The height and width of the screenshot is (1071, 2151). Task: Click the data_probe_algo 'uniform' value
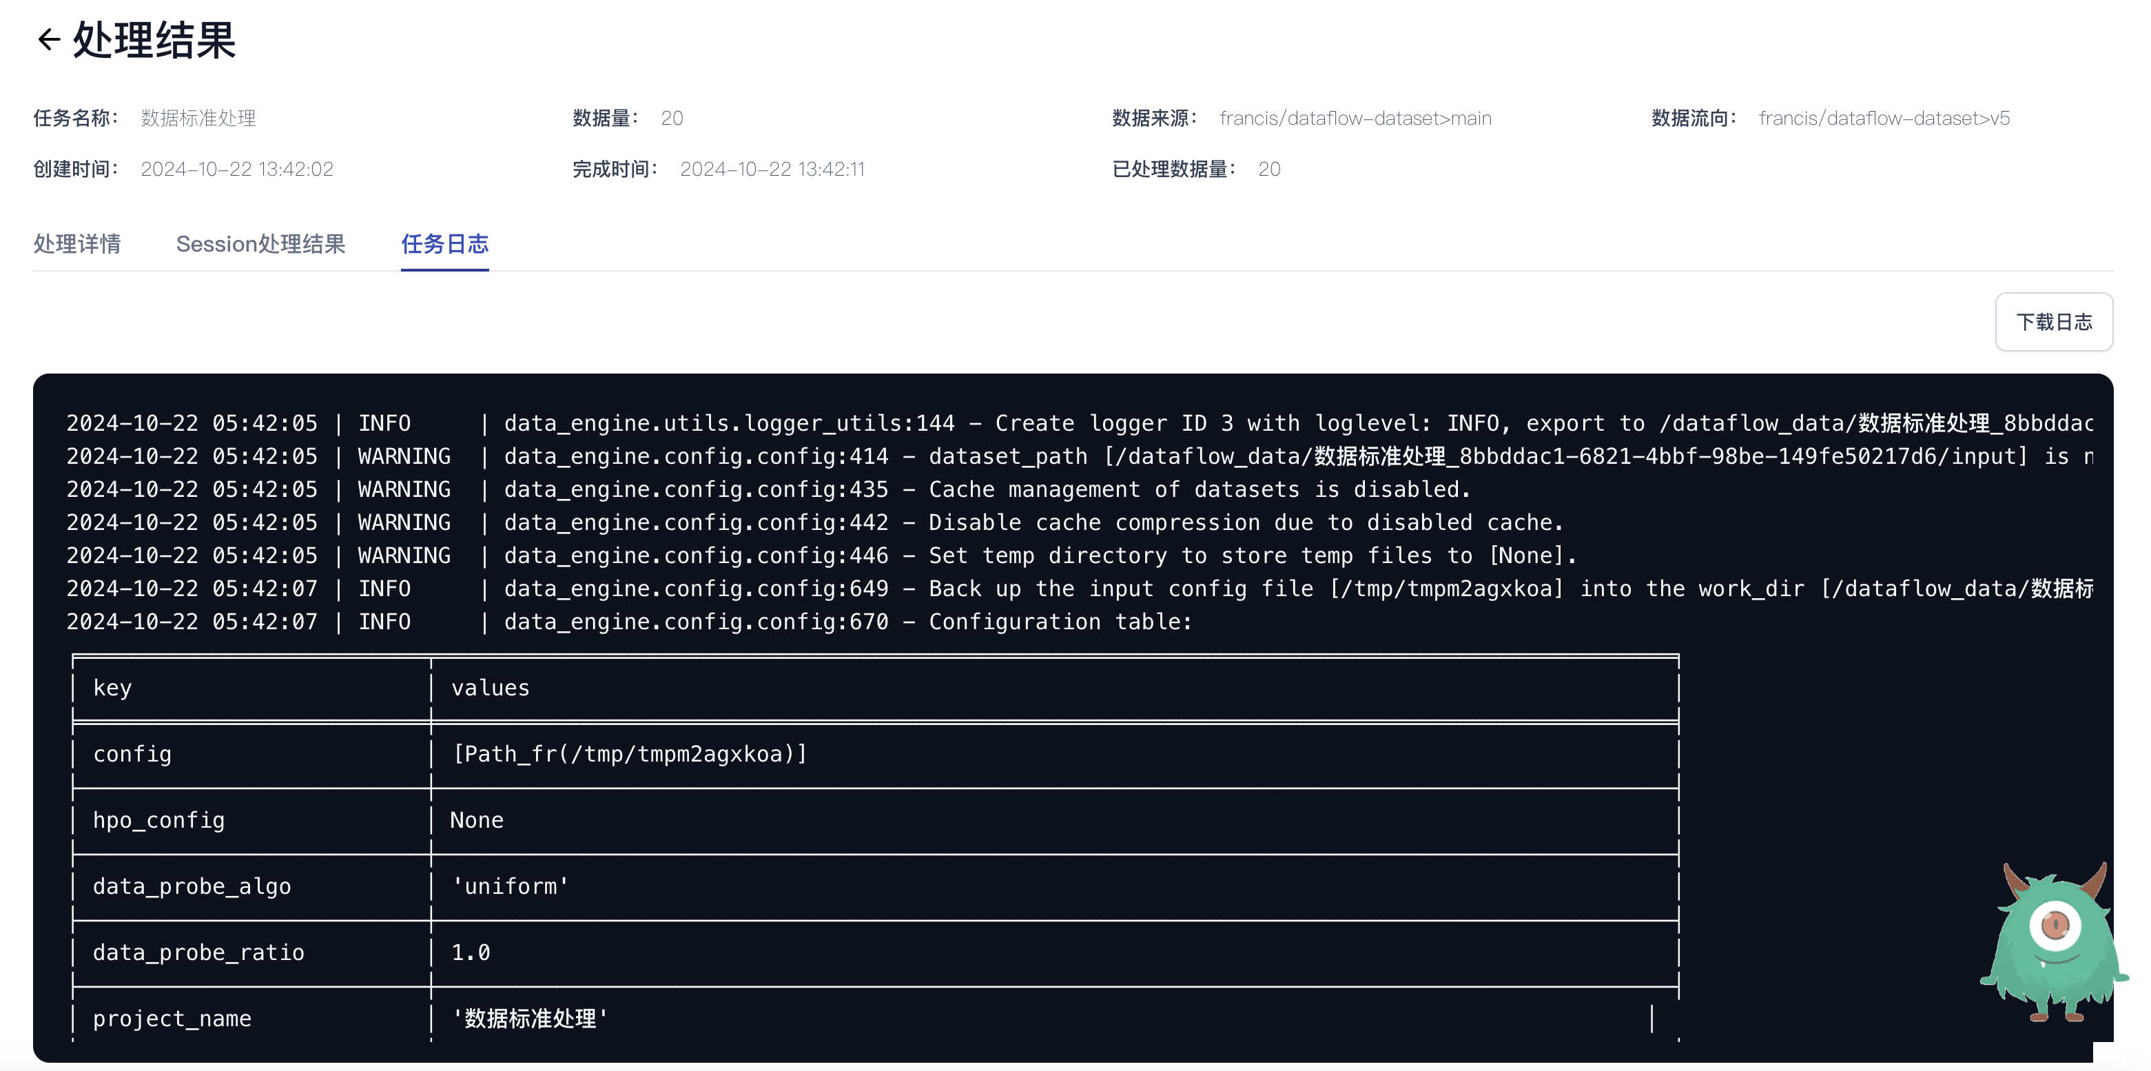tap(509, 886)
